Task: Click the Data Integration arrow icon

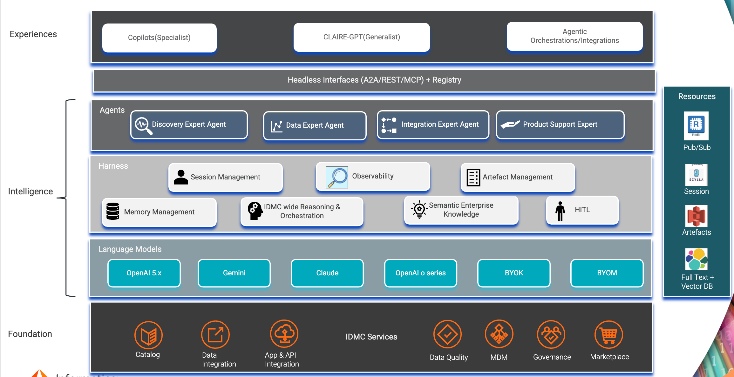Action: [x=215, y=335]
